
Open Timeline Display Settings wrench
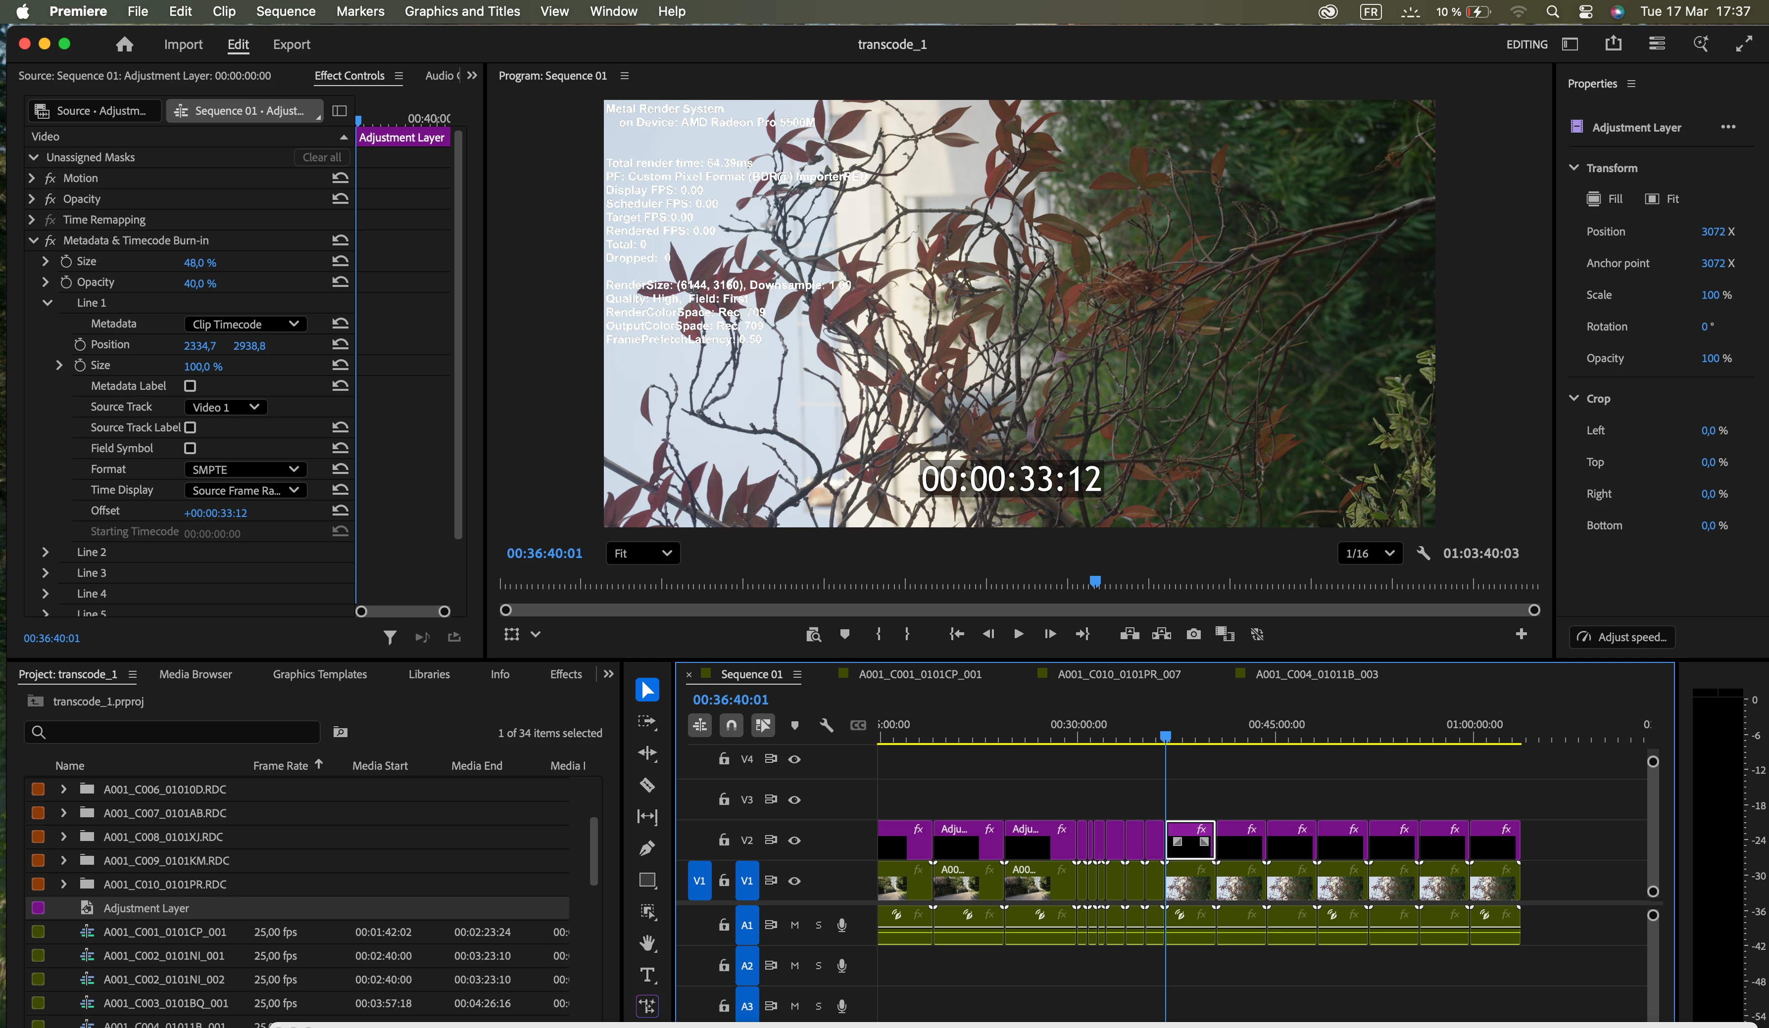click(826, 725)
